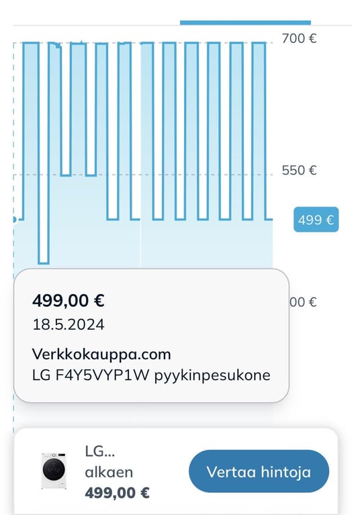Viewport: 352px width, 515px height.
Task: Select the blue underlined active tab
Action: pos(245,23)
